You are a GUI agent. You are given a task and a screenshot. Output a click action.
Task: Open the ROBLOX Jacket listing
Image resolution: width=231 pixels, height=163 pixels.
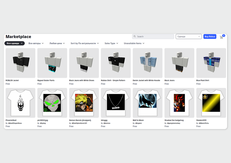click(20, 63)
